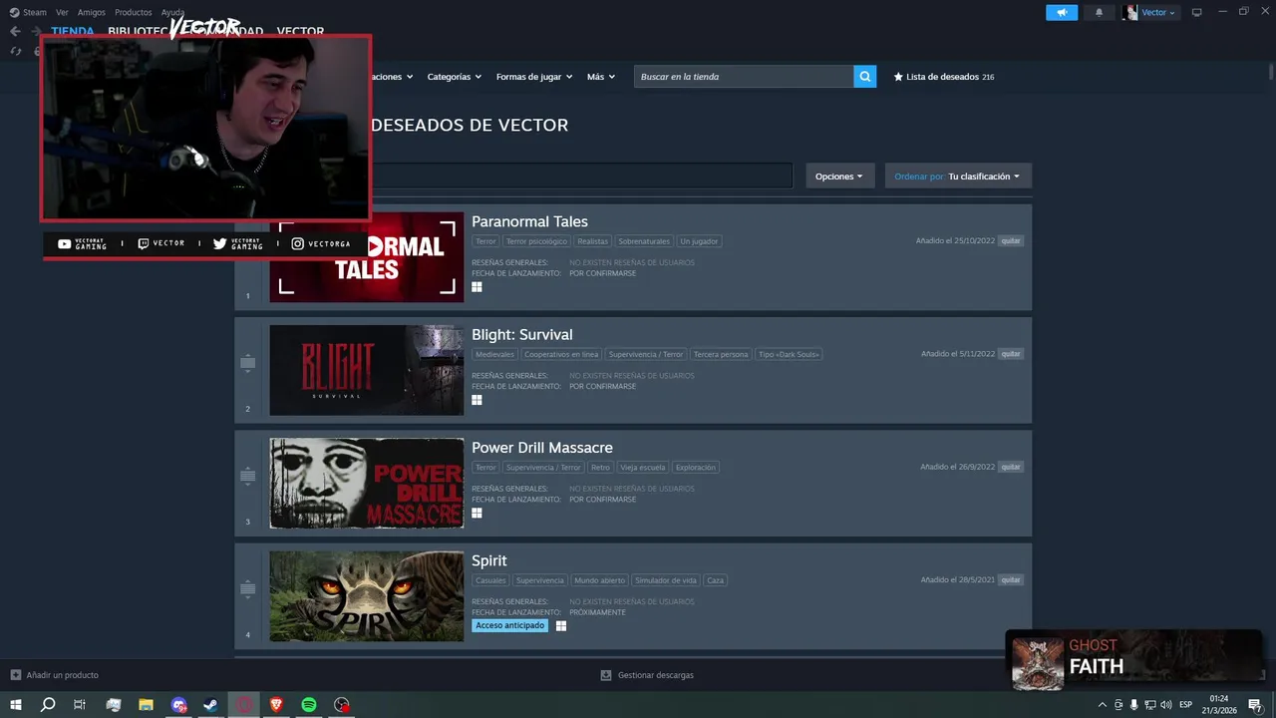Click the Spirit capsule image
Viewport: 1276px width, 718px height.
click(367, 596)
